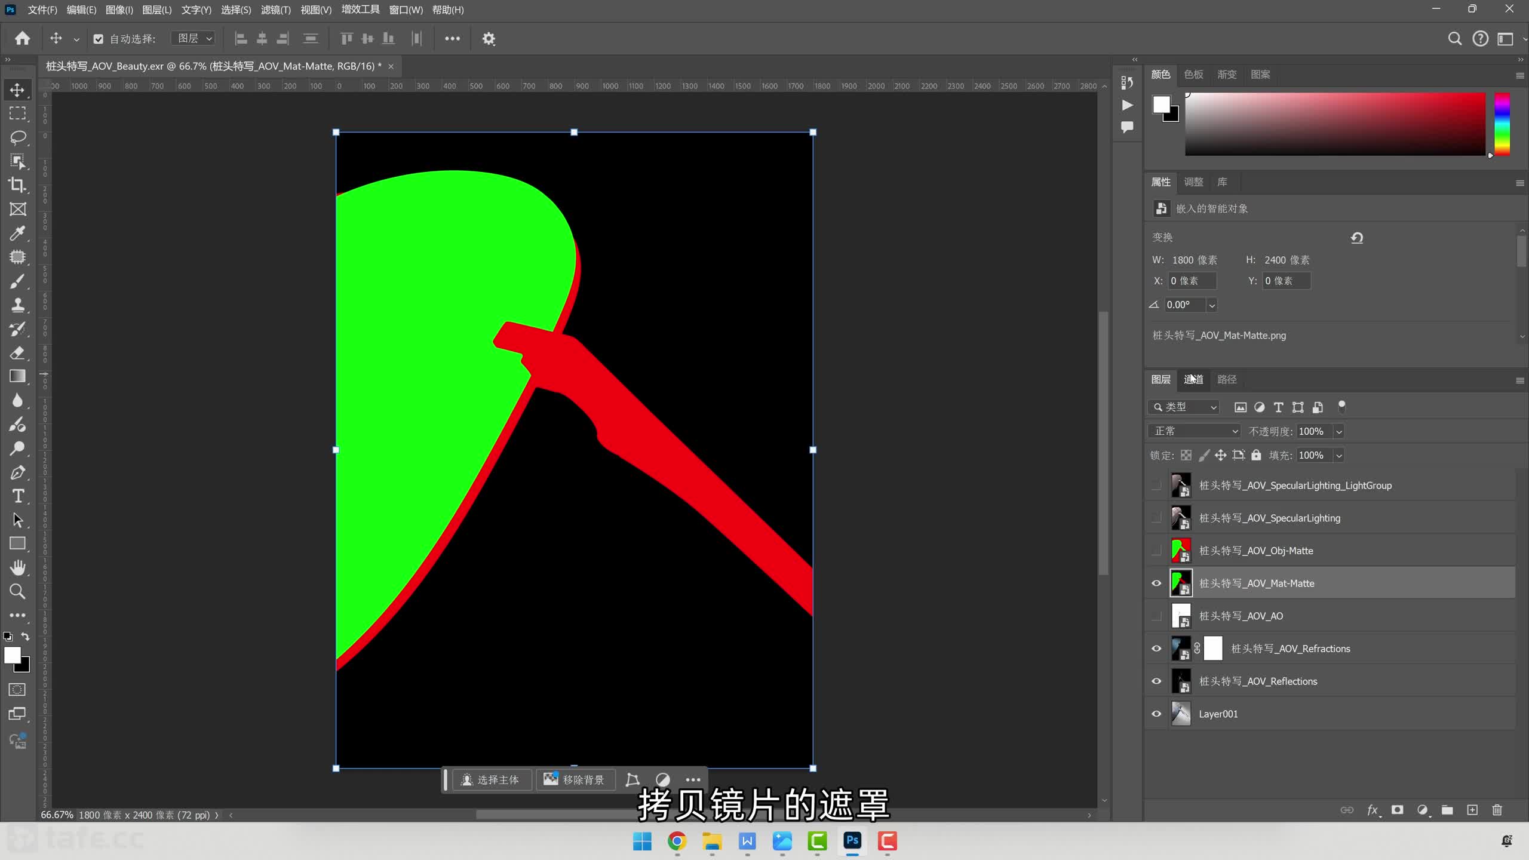The width and height of the screenshot is (1529, 860).
Task: Reset the transform with the undo arrow
Action: [1357, 238]
